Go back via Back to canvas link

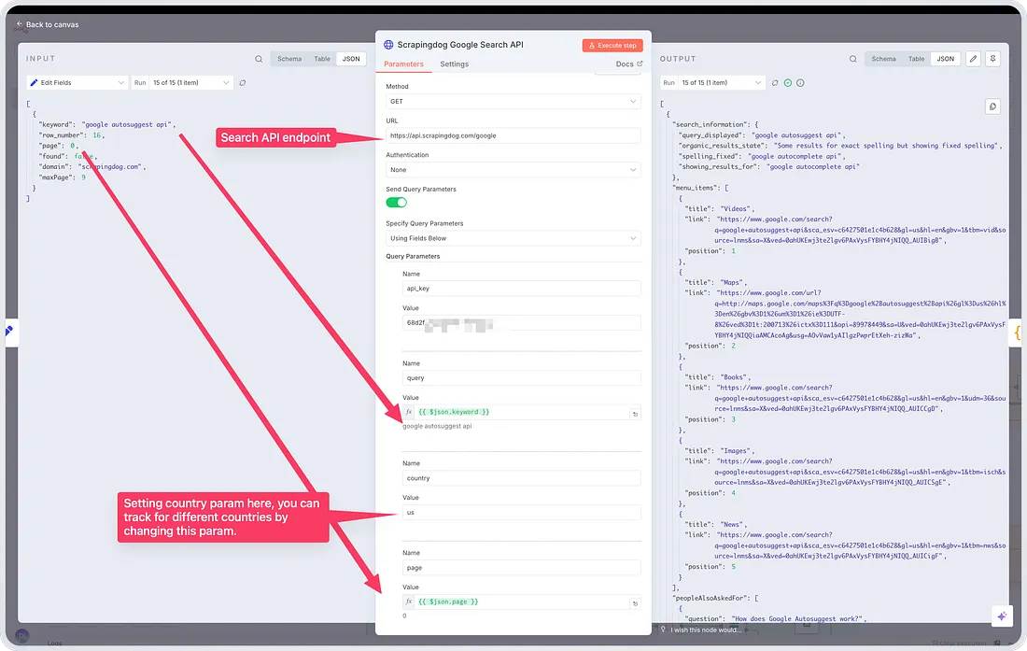pos(47,24)
